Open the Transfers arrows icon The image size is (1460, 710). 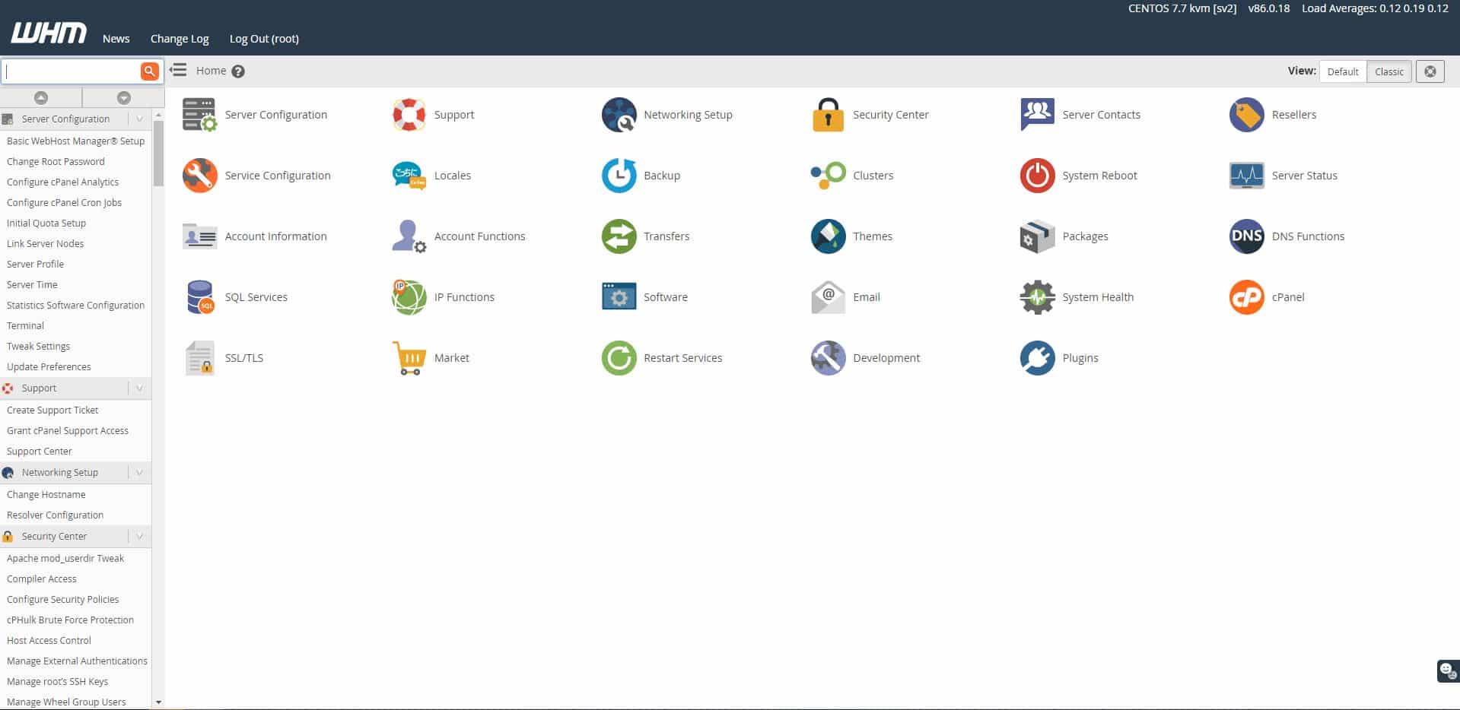click(619, 236)
